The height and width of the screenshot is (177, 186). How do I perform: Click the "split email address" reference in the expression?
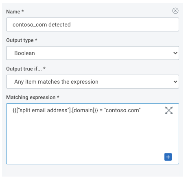pos(44,110)
